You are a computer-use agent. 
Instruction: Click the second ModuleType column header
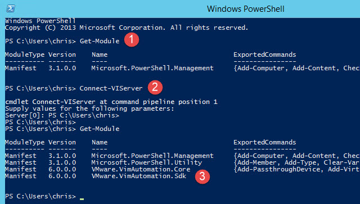(x=25, y=142)
